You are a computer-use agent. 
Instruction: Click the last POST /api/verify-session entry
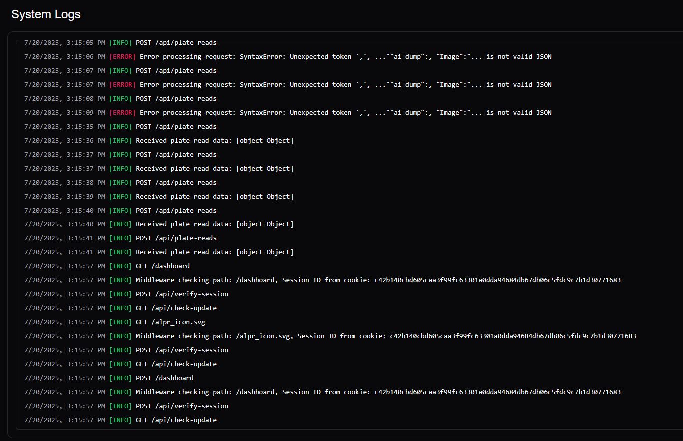tap(182, 406)
